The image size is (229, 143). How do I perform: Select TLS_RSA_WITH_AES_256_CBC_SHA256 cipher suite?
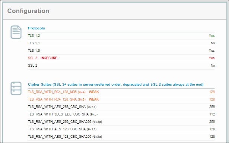tap(65, 122)
